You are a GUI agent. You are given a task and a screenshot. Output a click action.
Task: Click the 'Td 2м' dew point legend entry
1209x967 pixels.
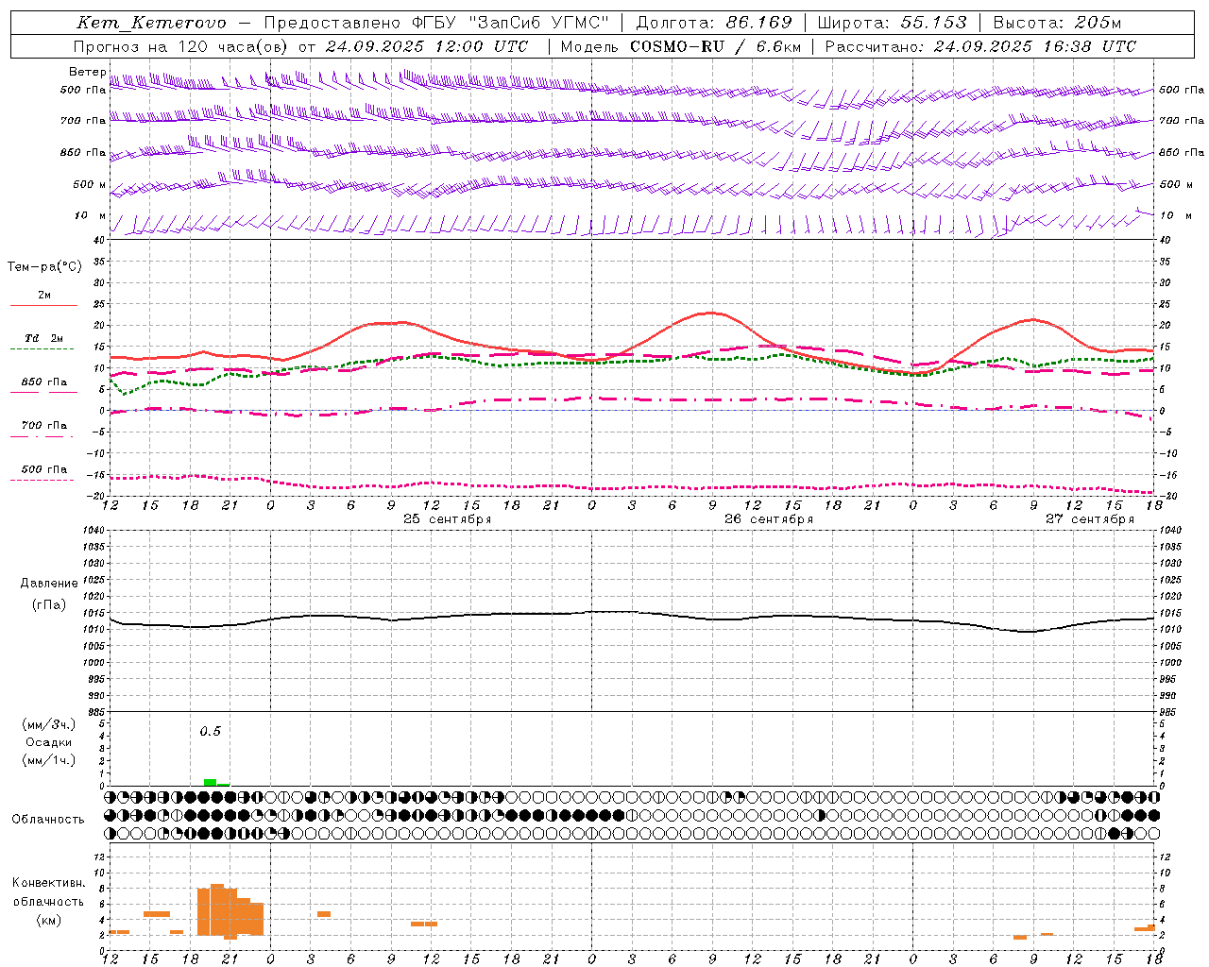43,338
